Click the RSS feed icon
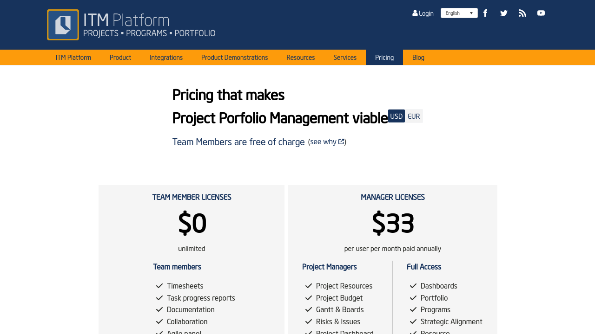 point(522,13)
